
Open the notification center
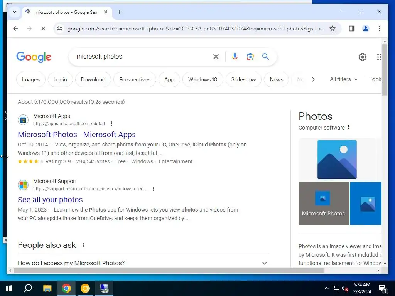tap(383, 289)
